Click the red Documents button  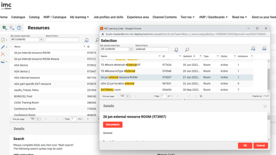coord(113,124)
